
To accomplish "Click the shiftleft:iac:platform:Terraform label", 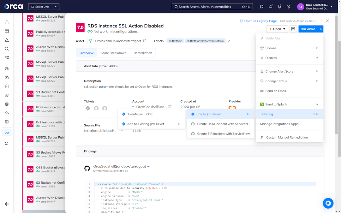I will (x=205, y=41).
